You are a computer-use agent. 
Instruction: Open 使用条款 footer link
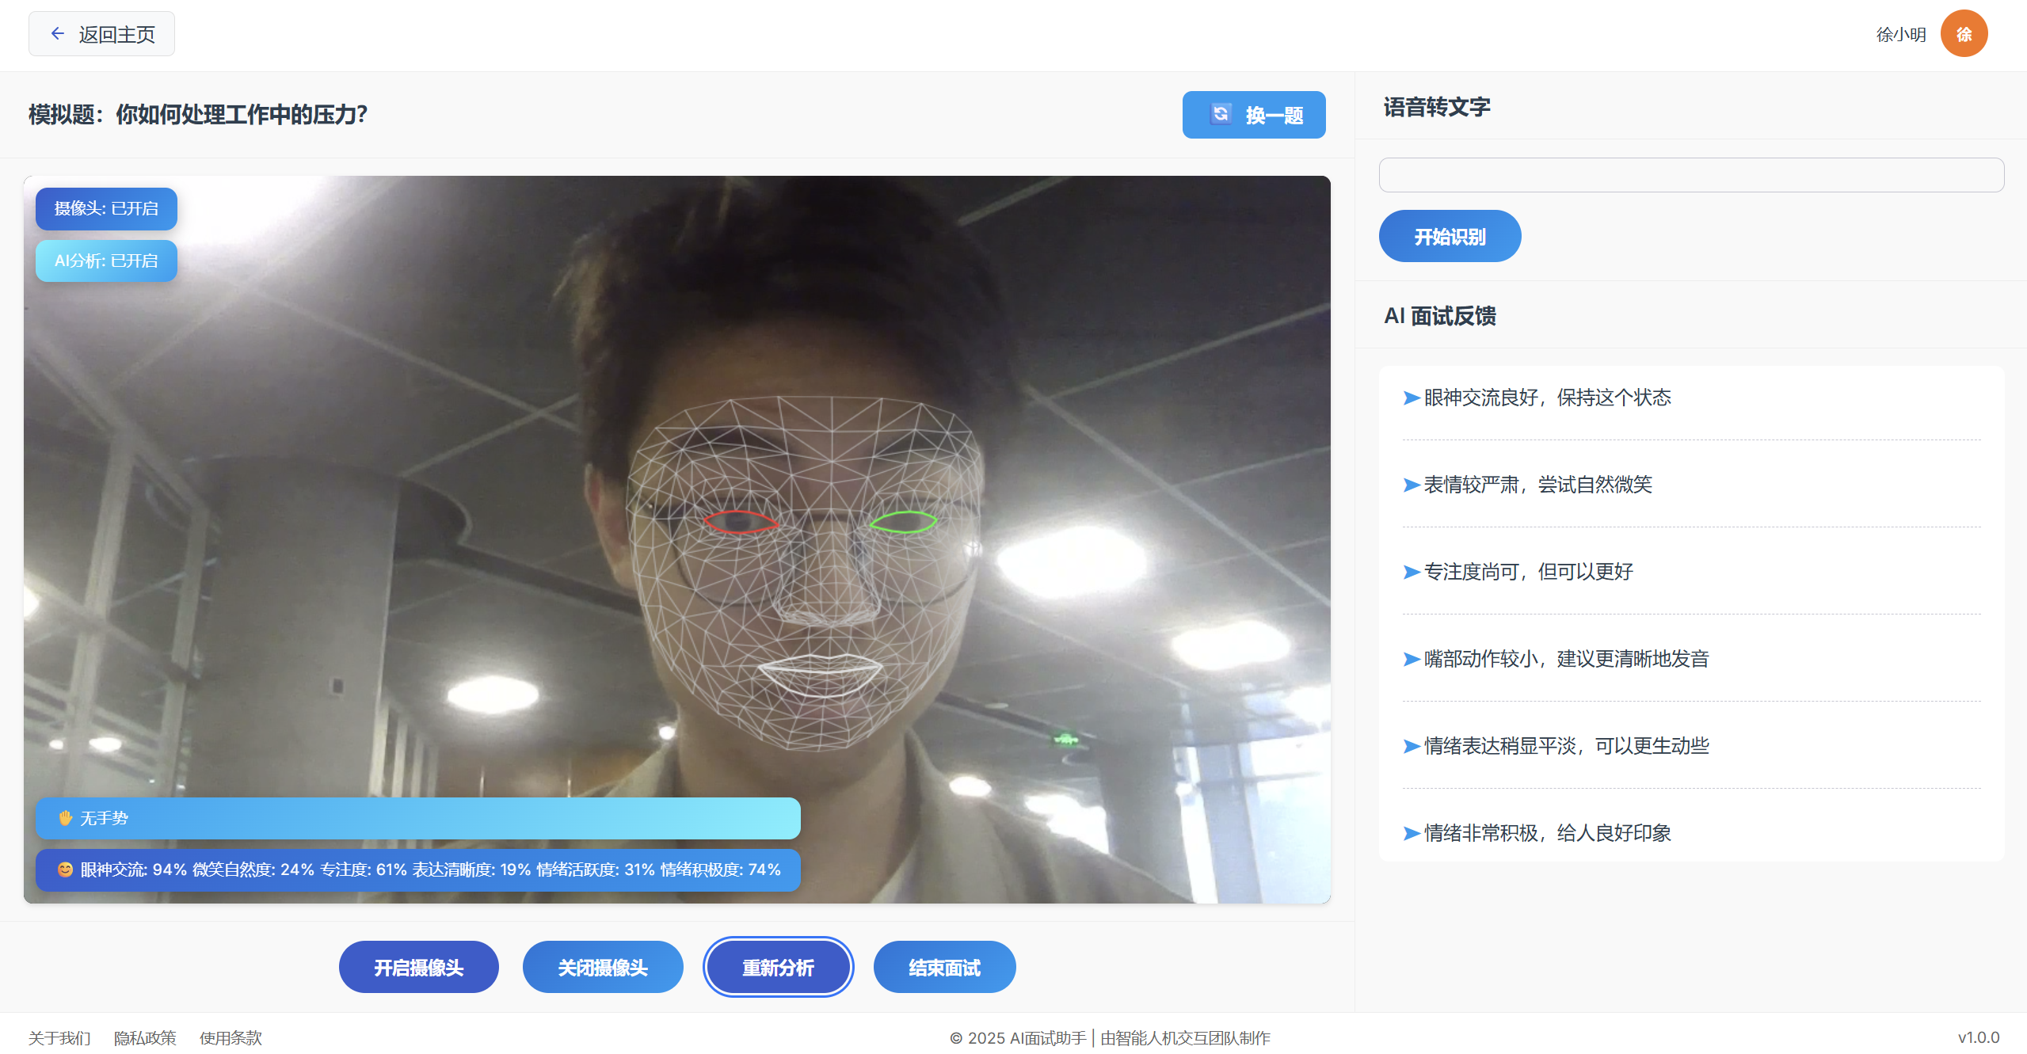(x=231, y=1037)
